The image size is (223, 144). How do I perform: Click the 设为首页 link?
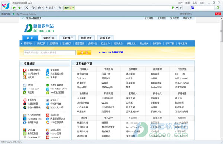[x=162, y=18]
